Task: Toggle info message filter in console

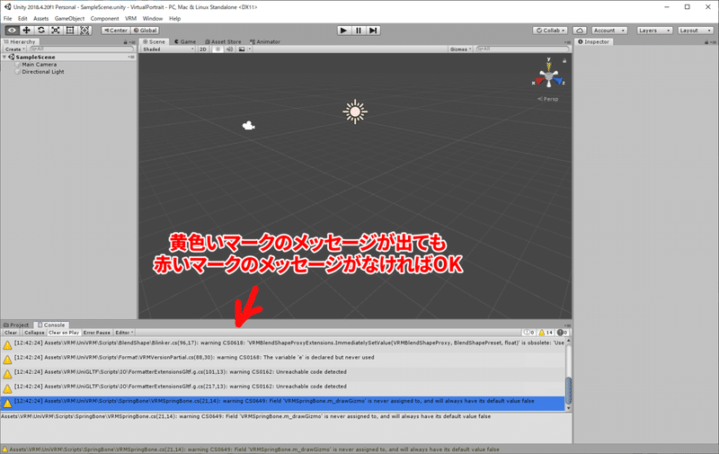Action: 529,333
